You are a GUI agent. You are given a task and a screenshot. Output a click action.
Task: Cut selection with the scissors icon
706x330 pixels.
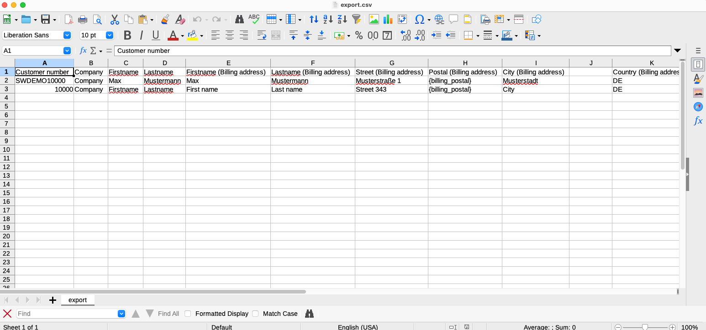click(x=115, y=19)
